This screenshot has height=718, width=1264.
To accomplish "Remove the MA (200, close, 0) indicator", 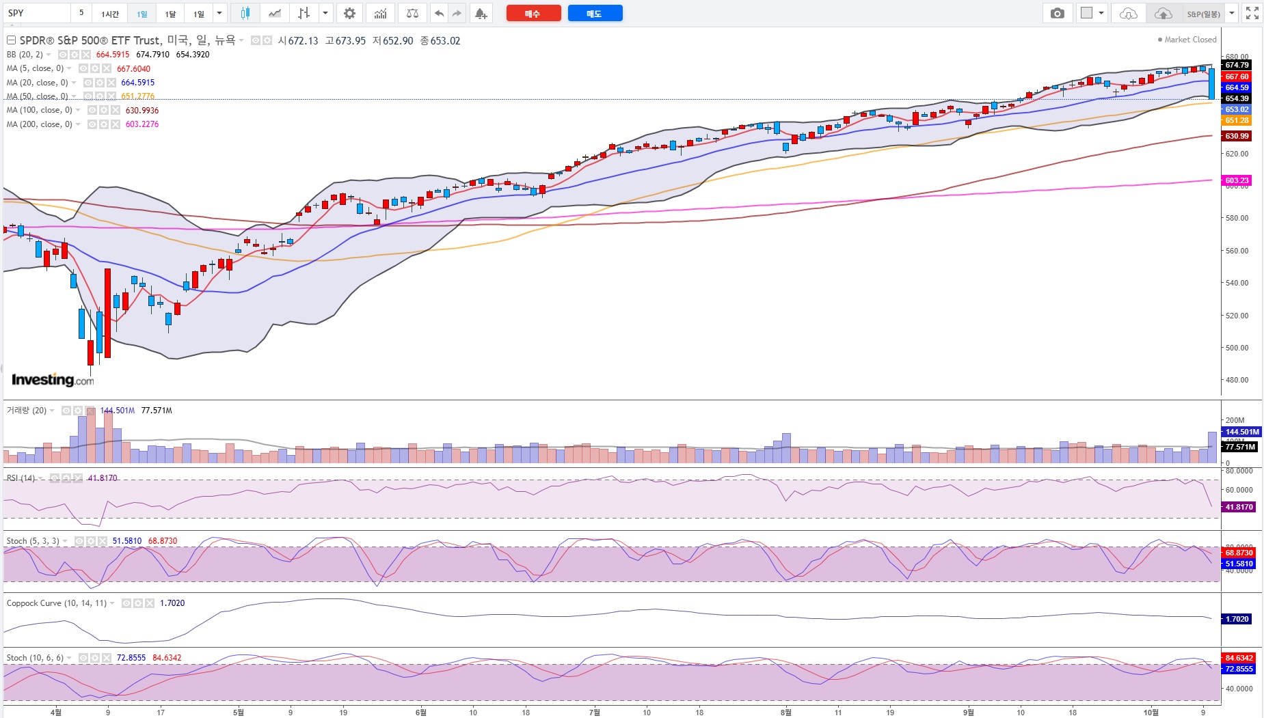I will (116, 124).
